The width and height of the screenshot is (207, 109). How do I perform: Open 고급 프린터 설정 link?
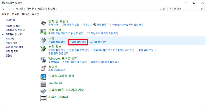(70, 25)
